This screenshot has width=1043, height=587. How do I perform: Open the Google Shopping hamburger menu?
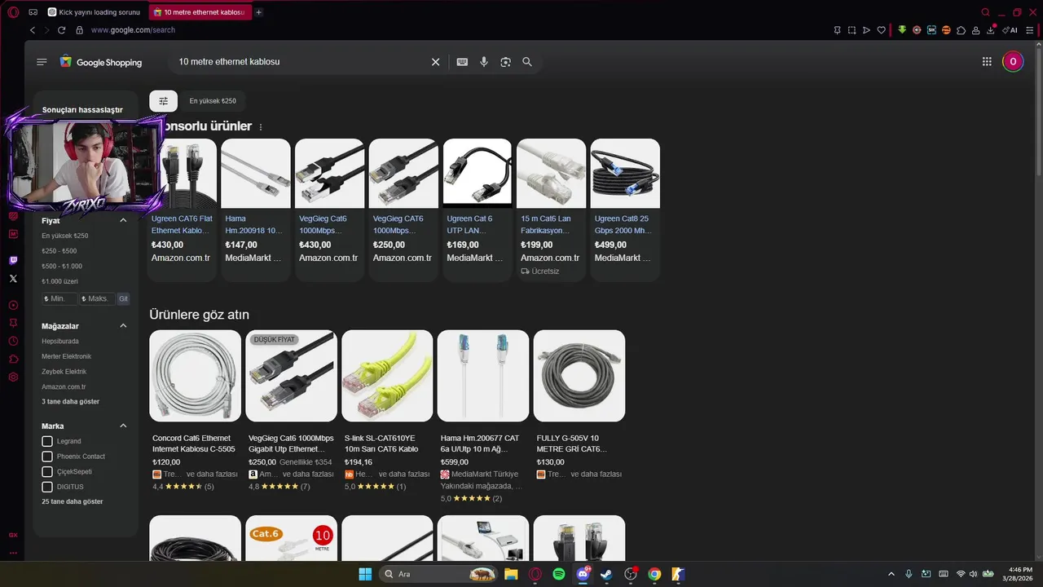(42, 62)
